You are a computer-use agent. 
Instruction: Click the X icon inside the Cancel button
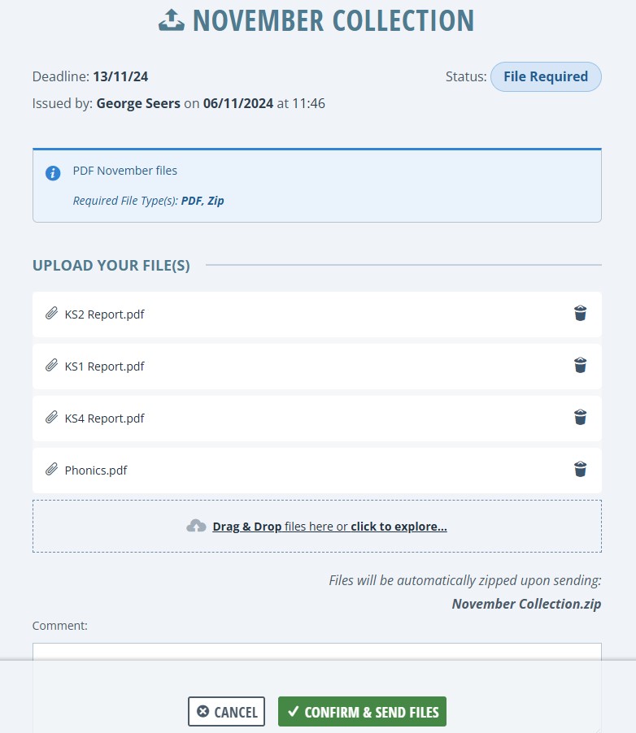click(203, 711)
